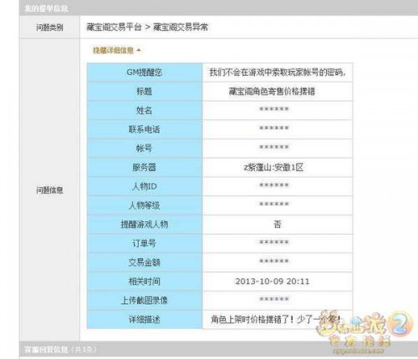Viewport: 418px width, 359px height.
Task: Select the 我的提单信息 section header
Action: click(x=46, y=8)
